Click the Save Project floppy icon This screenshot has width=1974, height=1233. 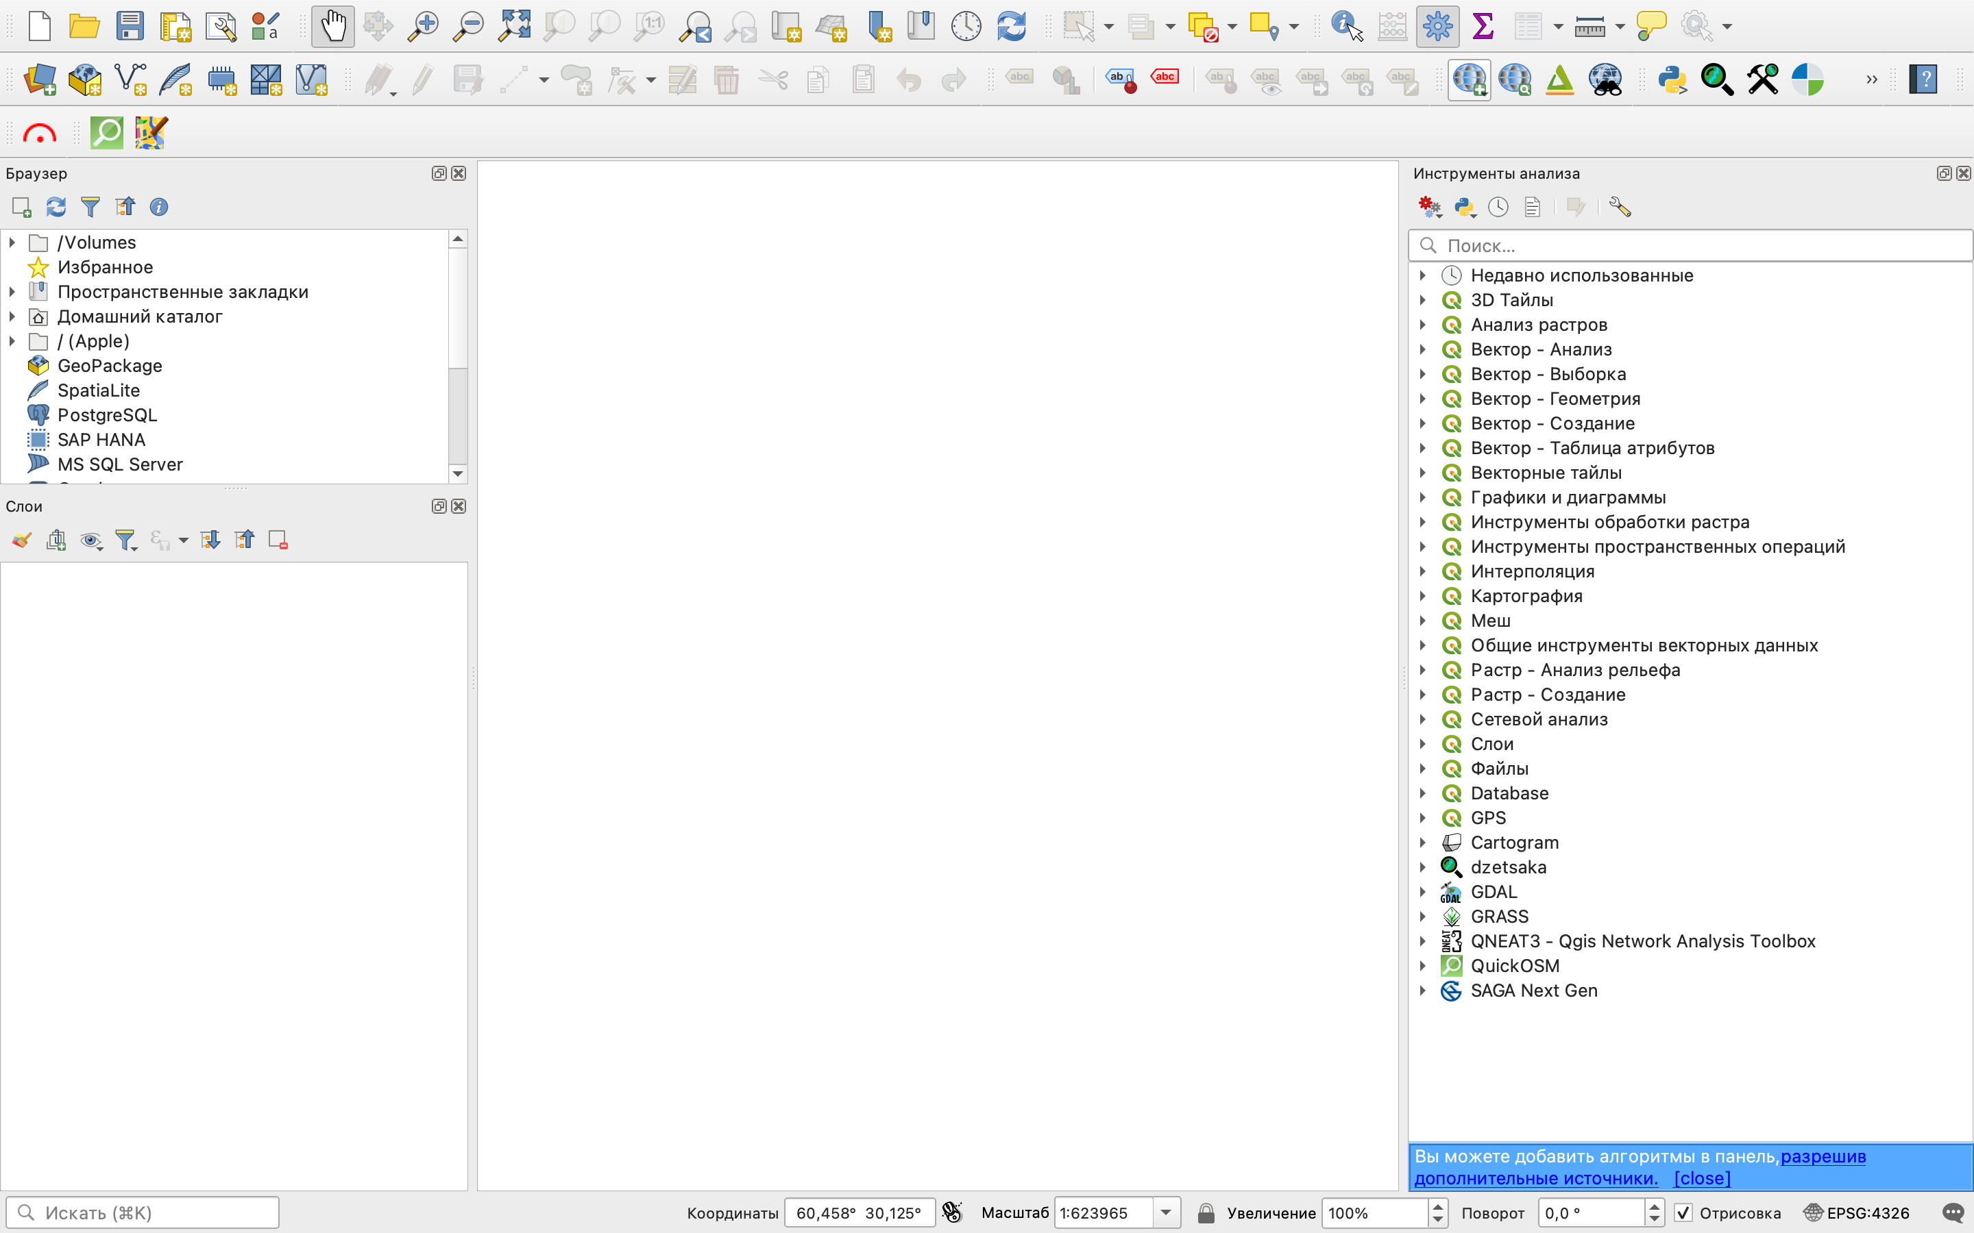130,26
